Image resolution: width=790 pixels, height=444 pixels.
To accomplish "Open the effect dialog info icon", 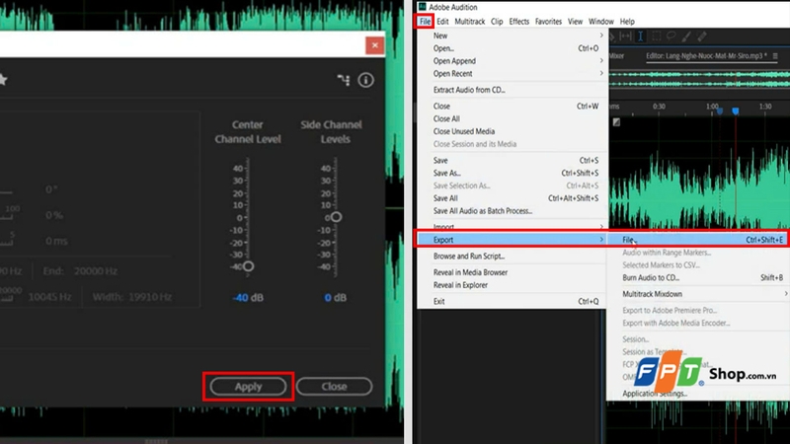I will point(365,80).
